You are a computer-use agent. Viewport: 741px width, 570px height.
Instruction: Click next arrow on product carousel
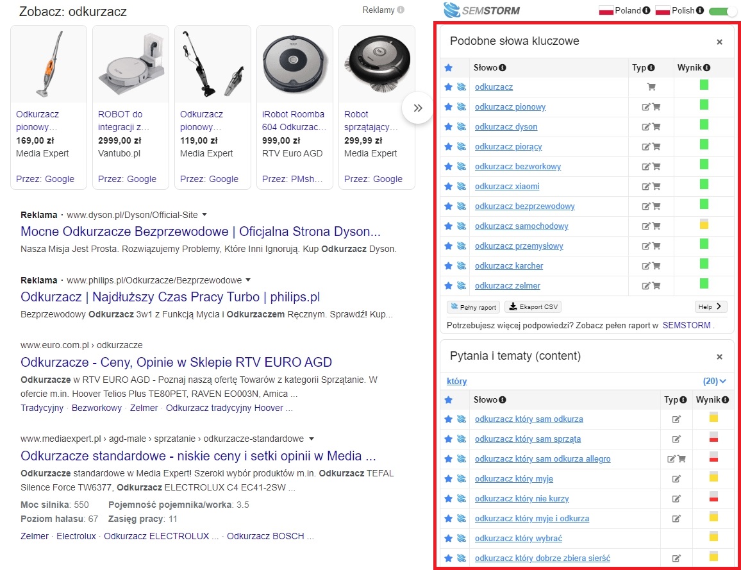pyautogui.click(x=418, y=108)
